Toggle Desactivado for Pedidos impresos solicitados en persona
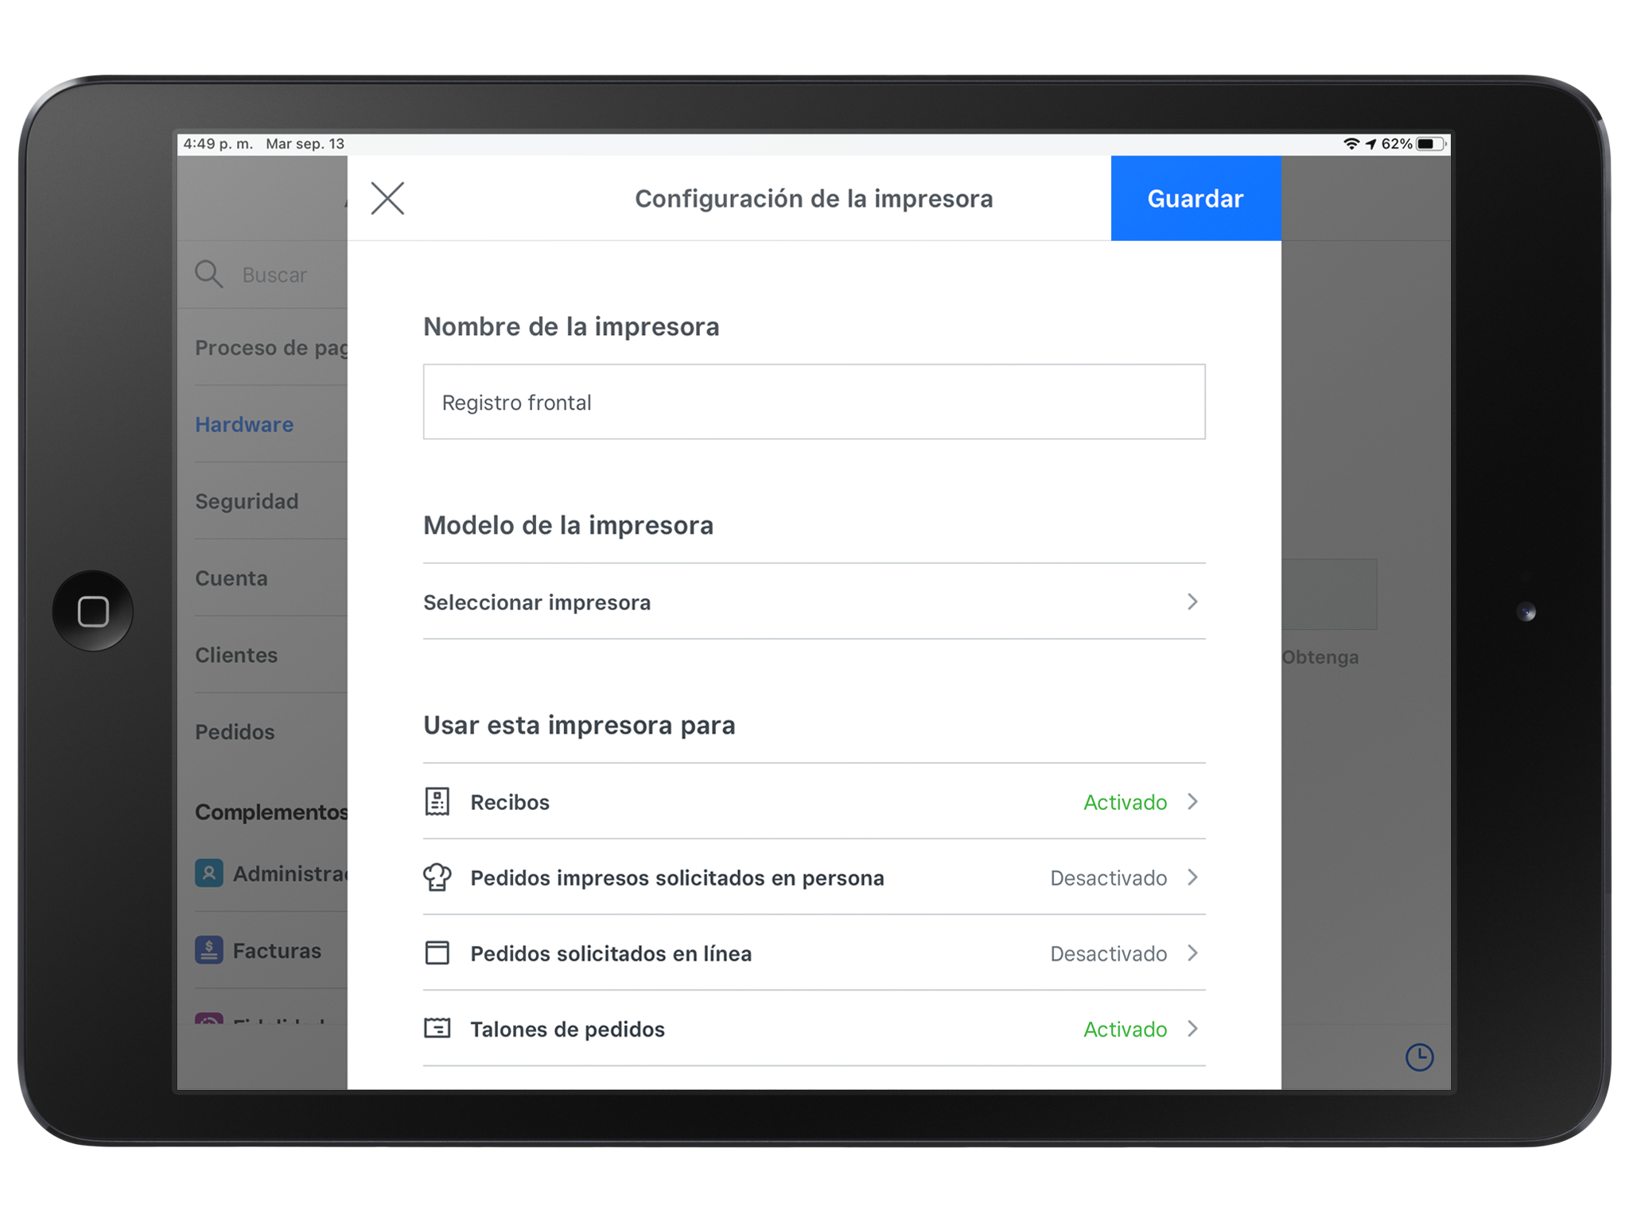This screenshot has width=1629, height=1222. [x=1108, y=878]
